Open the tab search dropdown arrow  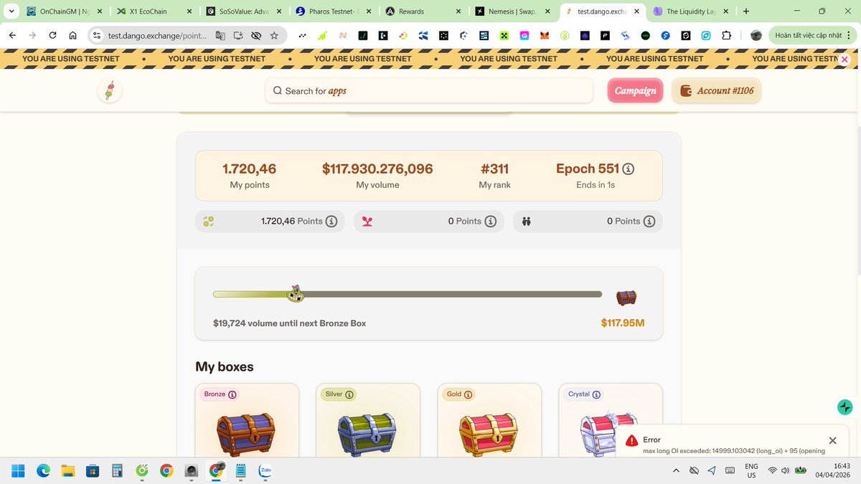[x=10, y=11]
